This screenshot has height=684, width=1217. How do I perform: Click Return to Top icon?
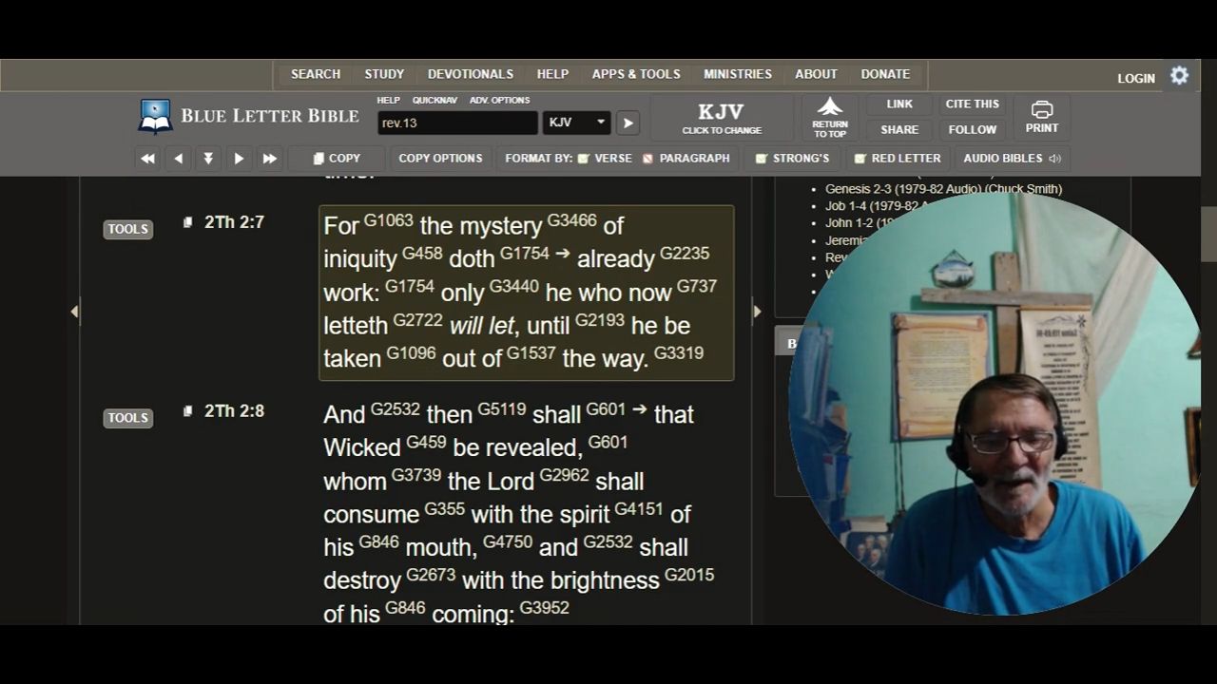829,117
